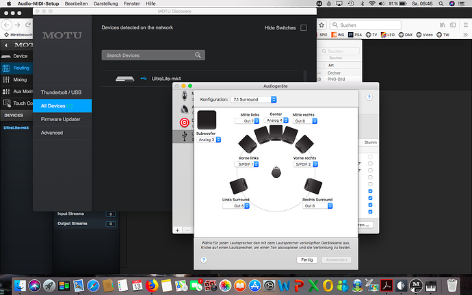Select the microphone device in Audiogeräte sidebar
The image size is (472, 295).
click(184, 96)
